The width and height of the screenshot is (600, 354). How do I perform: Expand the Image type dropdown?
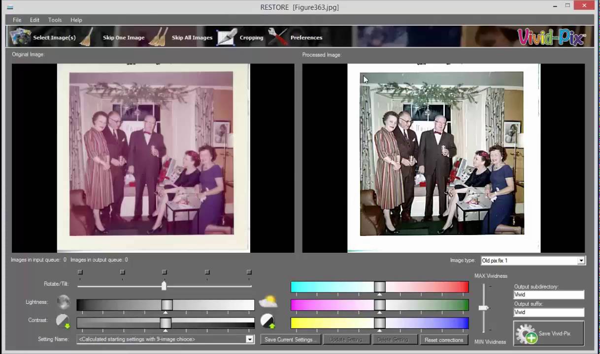[x=581, y=261]
